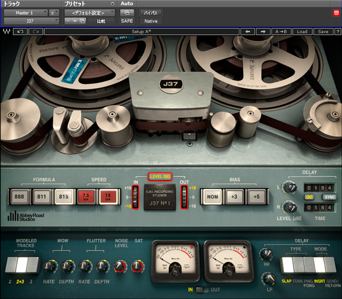Open the channel selector c dropdown
This screenshot has width=342, height=299.
pos(54,13)
